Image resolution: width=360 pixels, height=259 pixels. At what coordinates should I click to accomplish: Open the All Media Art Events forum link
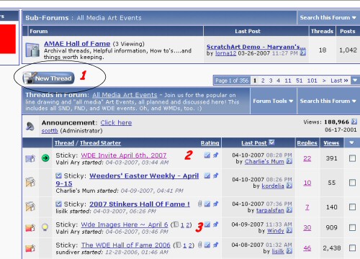[125, 95]
